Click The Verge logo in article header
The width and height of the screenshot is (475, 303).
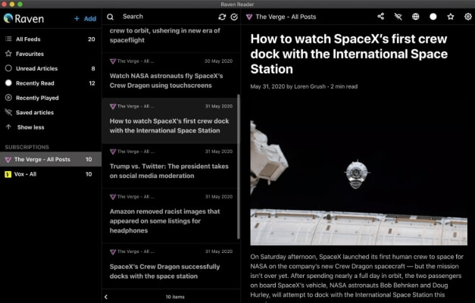pos(249,17)
